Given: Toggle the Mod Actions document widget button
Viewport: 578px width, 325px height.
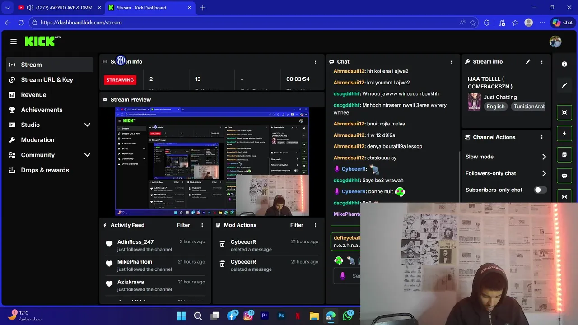Looking at the screenshot, I should pyautogui.click(x=564, y=155).
